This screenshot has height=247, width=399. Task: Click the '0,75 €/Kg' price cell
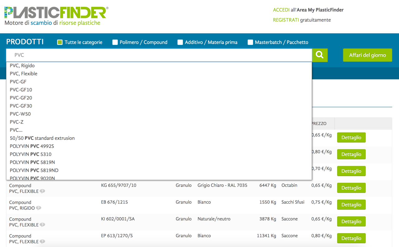[x=321, y=202]
